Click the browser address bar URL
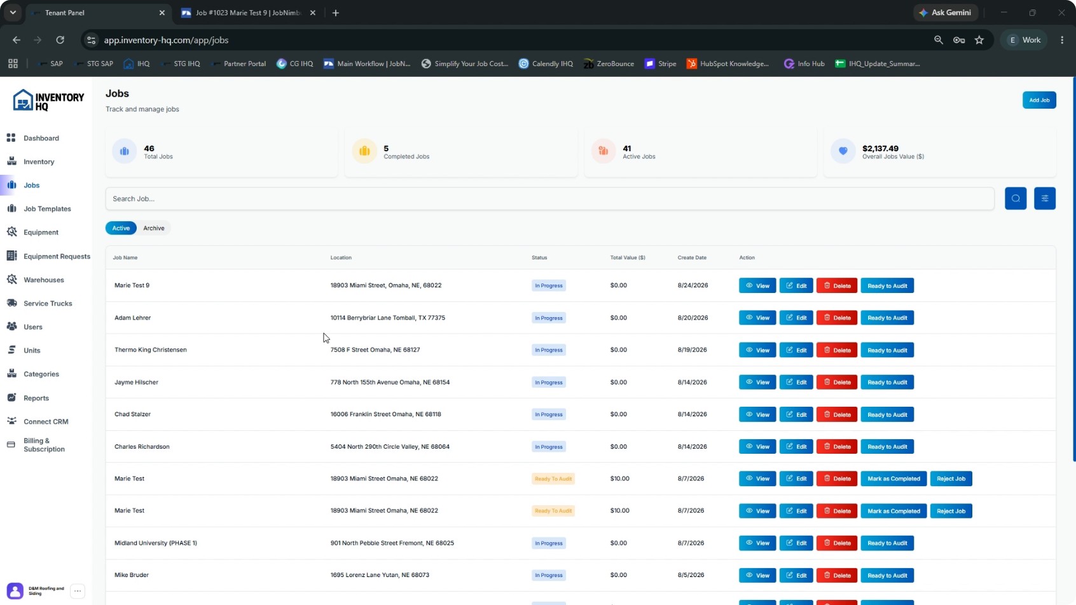 click(166, 39)
